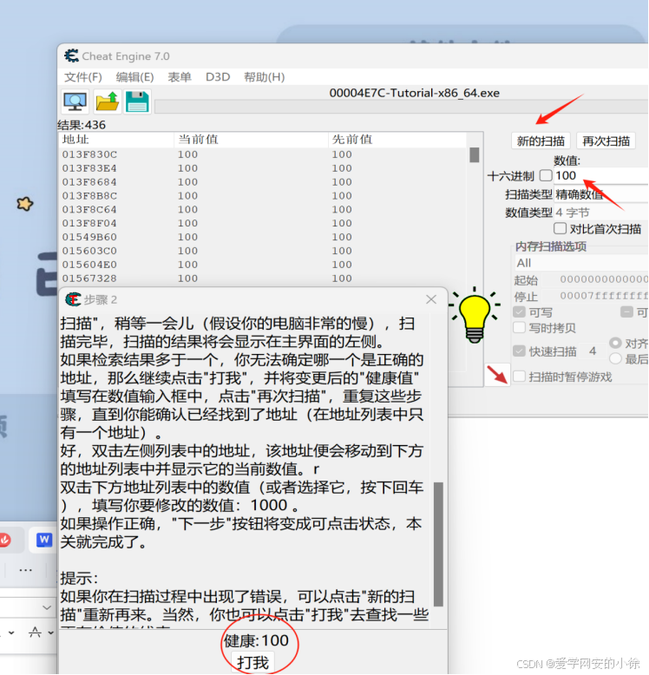Click the save floppy disk icon
Viewport: 649px width, 675px height.
tap(137, 102)
